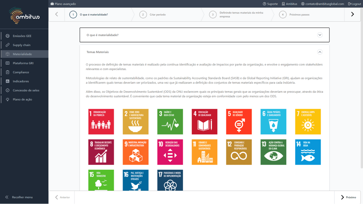Select SDG 11 Cidades e Comunidades Sustentáveis tile
The image size is (363, 204).
[x=204, y=152]
